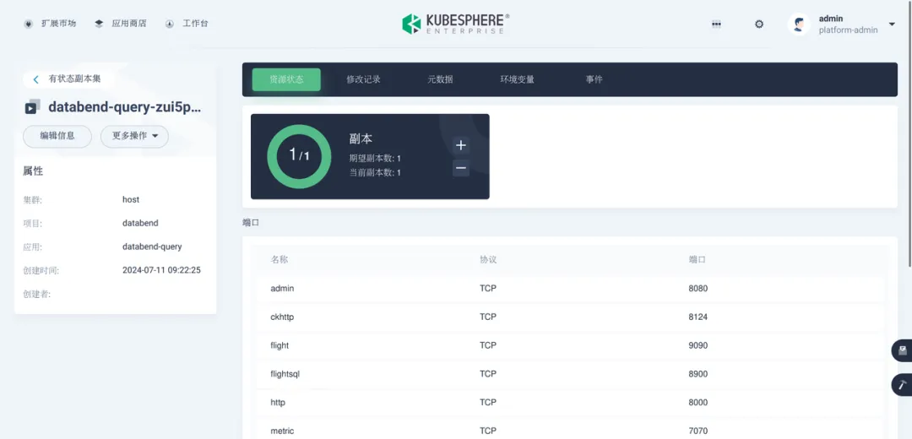The image size is (912, 439).
Task: Open the 扩展市场 extension marketplace icon
Action: coord(28,24)
